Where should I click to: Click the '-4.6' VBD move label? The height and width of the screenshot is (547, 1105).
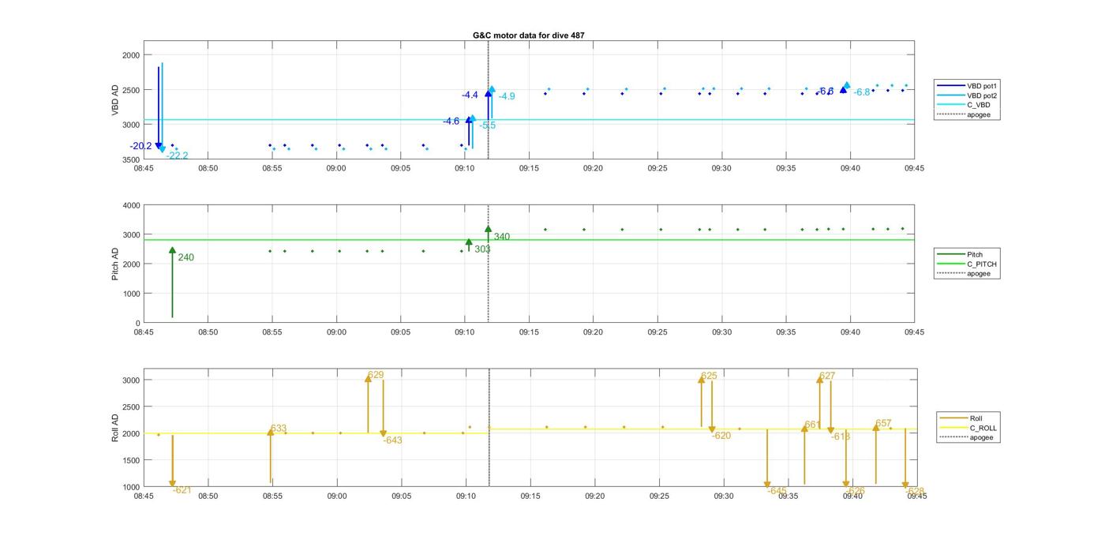point(451,122)
